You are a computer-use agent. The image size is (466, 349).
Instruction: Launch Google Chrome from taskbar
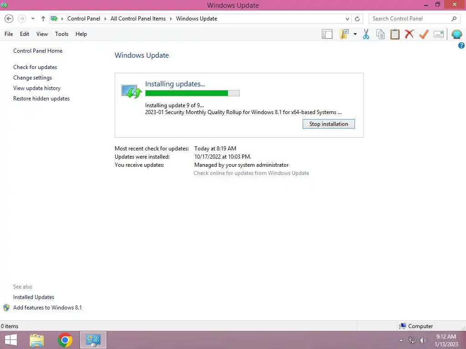coord(65,340)
